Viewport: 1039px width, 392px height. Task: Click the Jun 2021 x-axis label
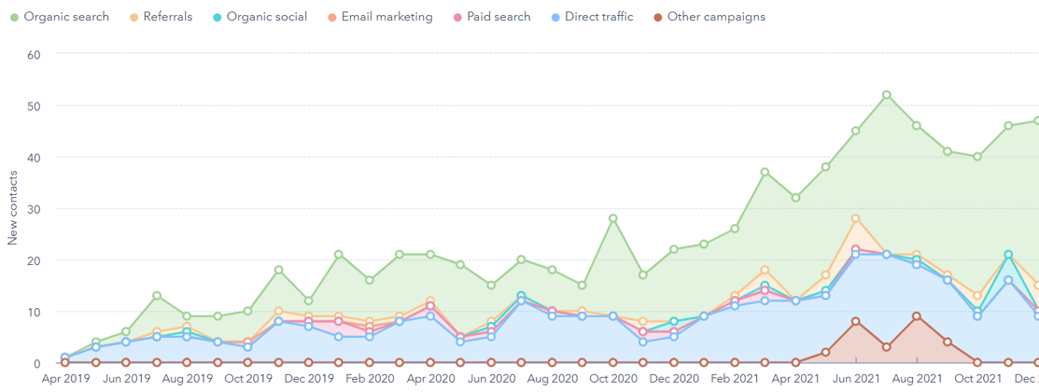click(x=855, y=380)
